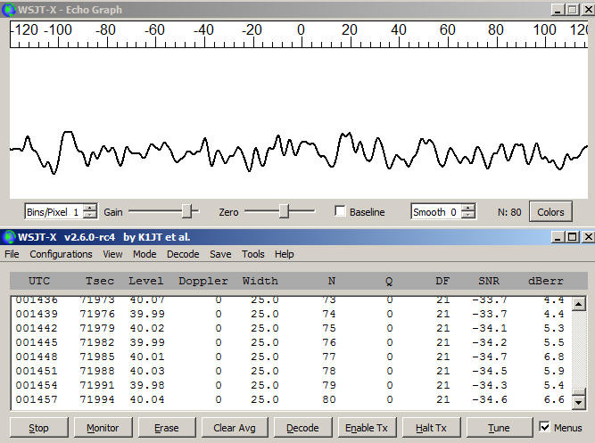Click the Level value 40.03
The width and height of the screenshot is (595, 443).
pos(147,371)
